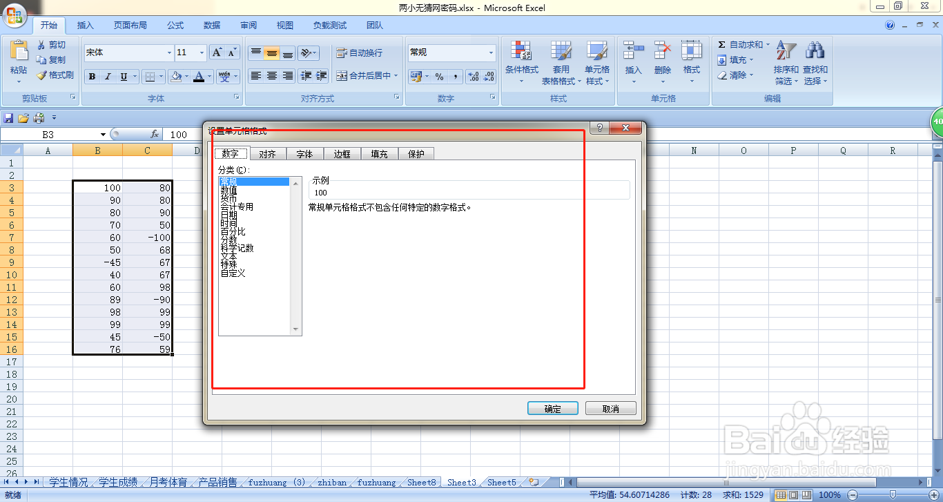Click the Save icon in quick access toolbar
Screen dimensions: 943x502
pyautogui.click(x=8, y=118)
